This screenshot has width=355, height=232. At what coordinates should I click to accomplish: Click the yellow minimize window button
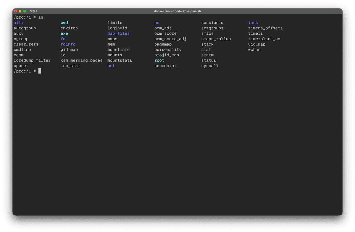20,11
